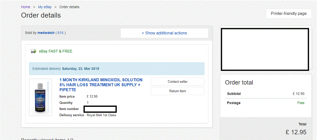Open seller medwatch profile
Image resolution: width=317 pixels, height=140 pixels.
46,33
